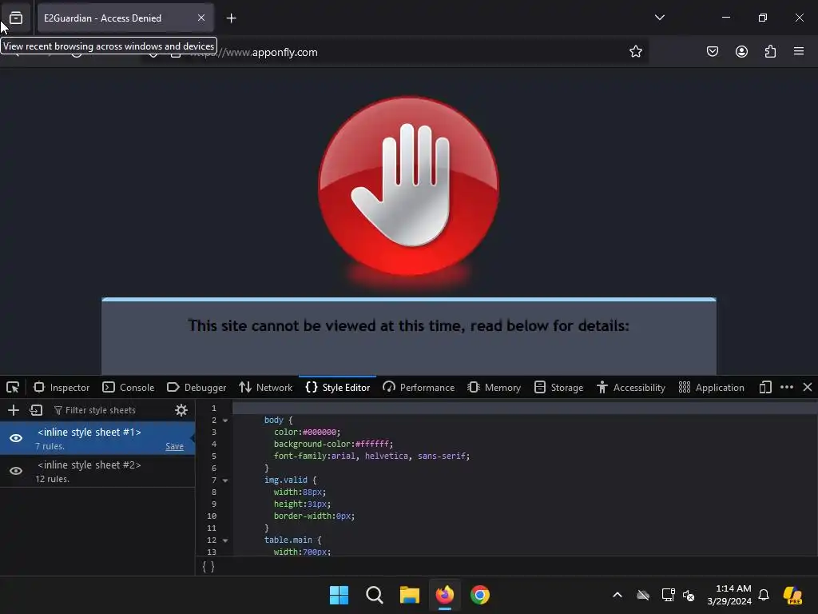Viewport: 818px width, 614px height.
Task: Click the #000000 color value
Action: coord(320,433)
